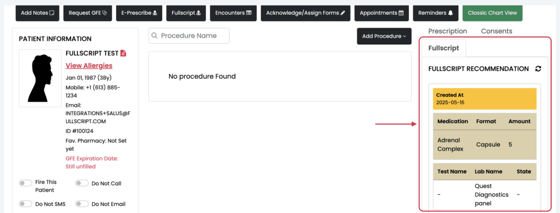The image size is (560, 213).
Task: Expand the Add Procedure dropdown
Action: 384,36
